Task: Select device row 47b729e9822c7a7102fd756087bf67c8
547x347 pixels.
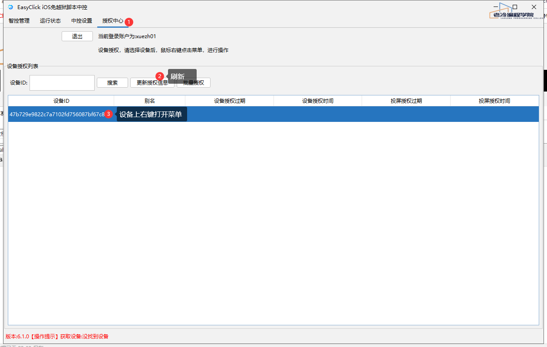Action: coord(273,114)
